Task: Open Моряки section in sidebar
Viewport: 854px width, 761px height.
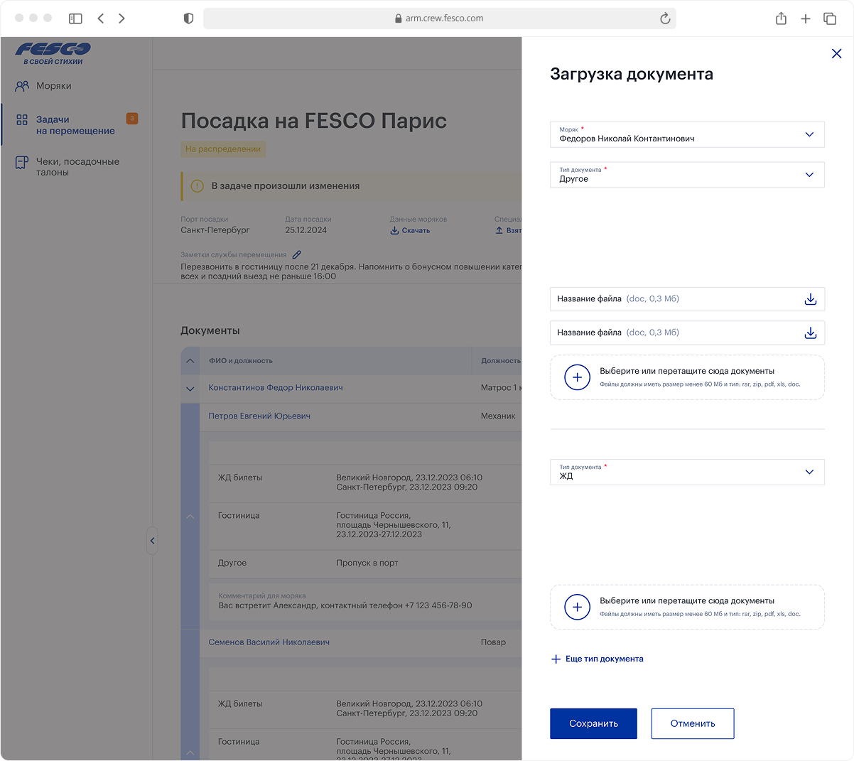Action: [x=53, y=86]
